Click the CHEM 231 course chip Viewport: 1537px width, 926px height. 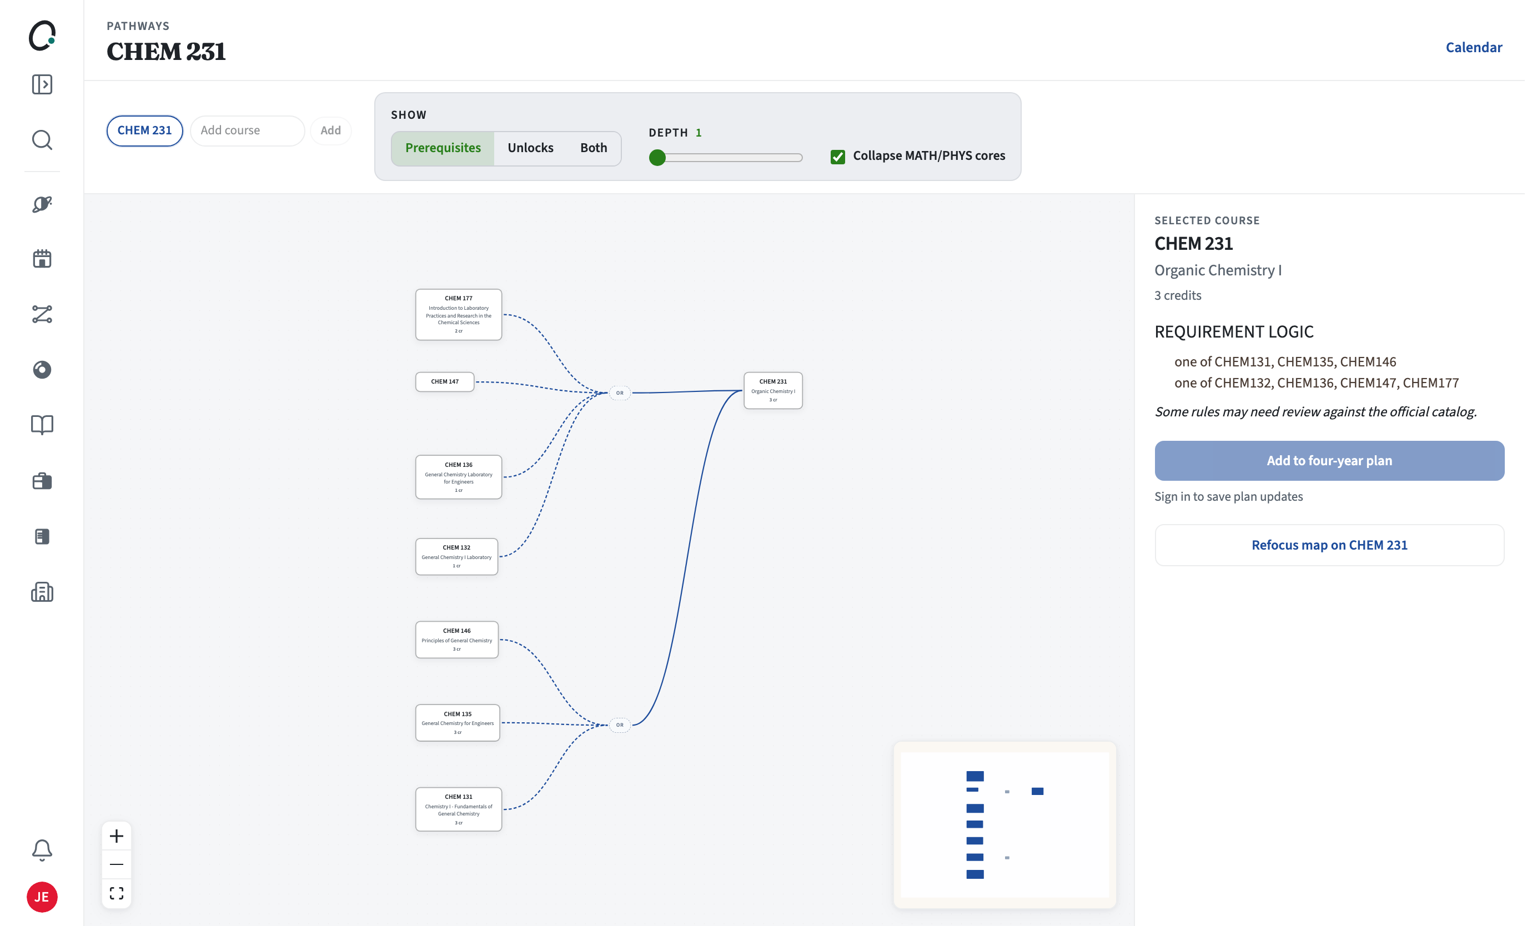(145, 131)
